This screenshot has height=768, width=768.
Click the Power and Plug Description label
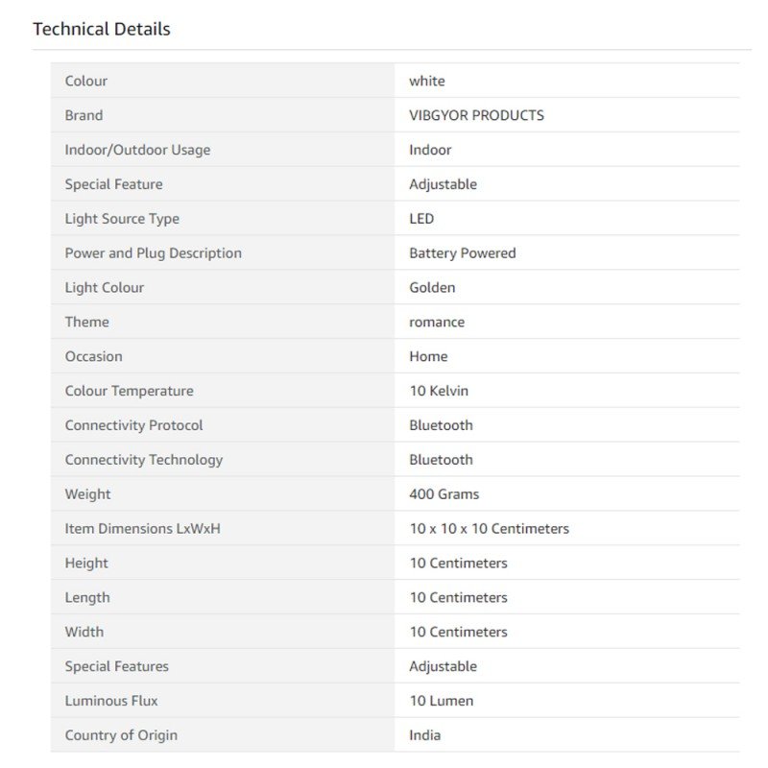pos(153,253)
